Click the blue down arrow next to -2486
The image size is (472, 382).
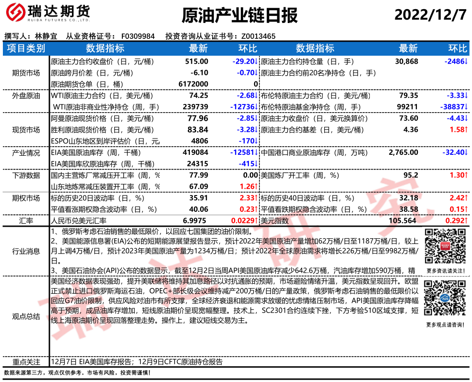466,61
